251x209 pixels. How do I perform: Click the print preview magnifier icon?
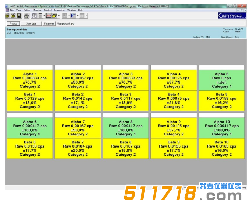pos(34,16)
